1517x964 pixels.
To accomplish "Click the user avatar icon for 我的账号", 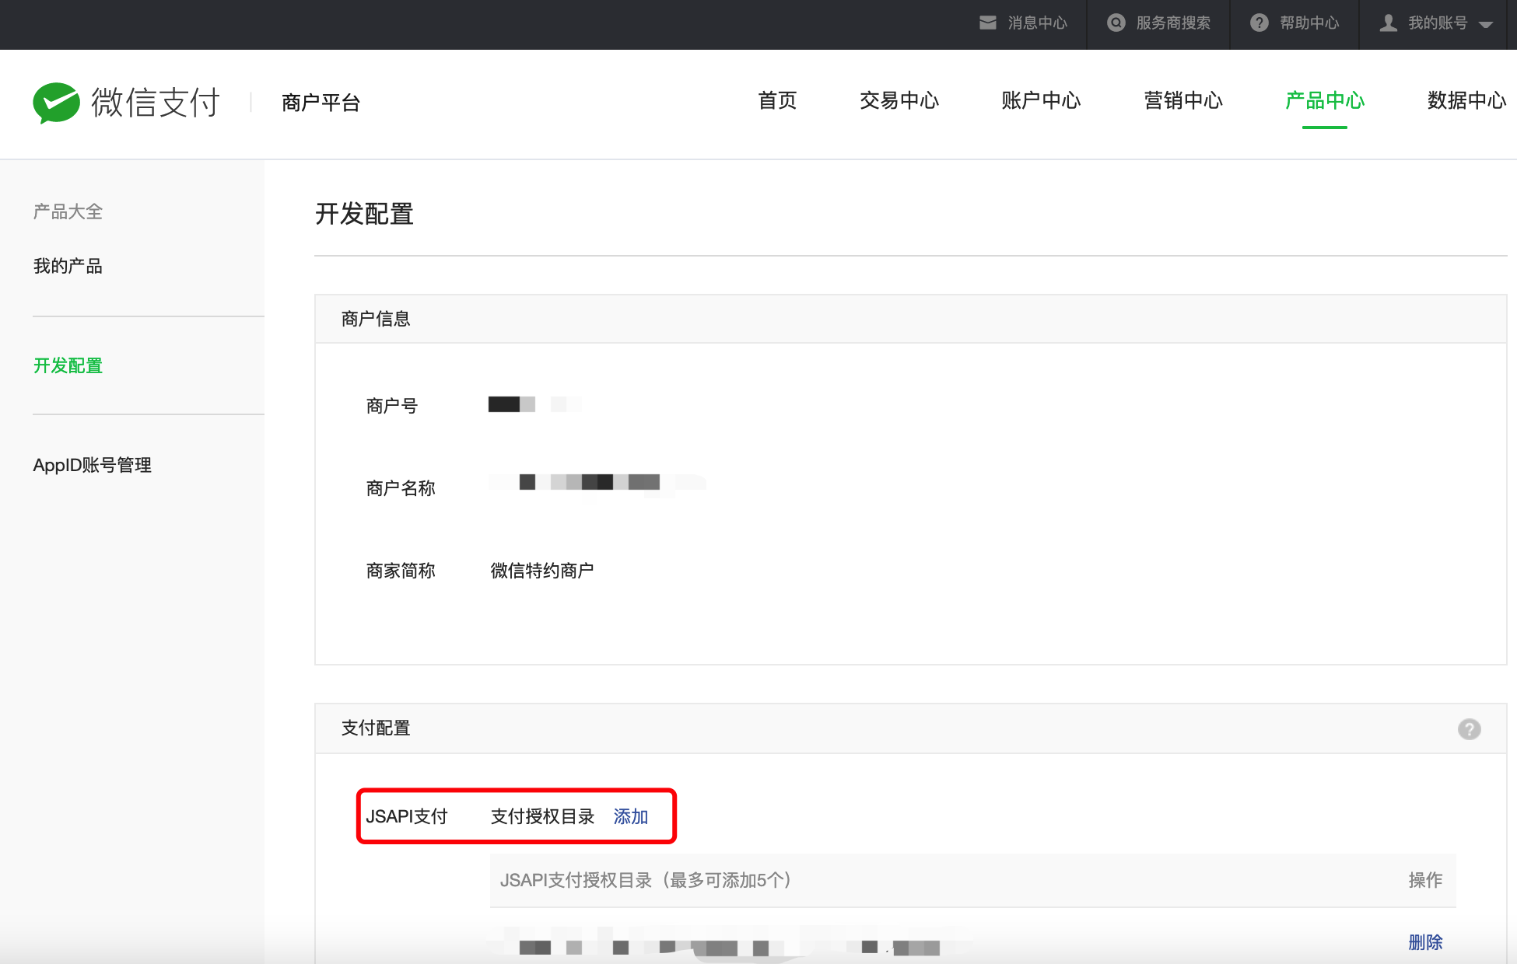I will (x=1389, y=23).
